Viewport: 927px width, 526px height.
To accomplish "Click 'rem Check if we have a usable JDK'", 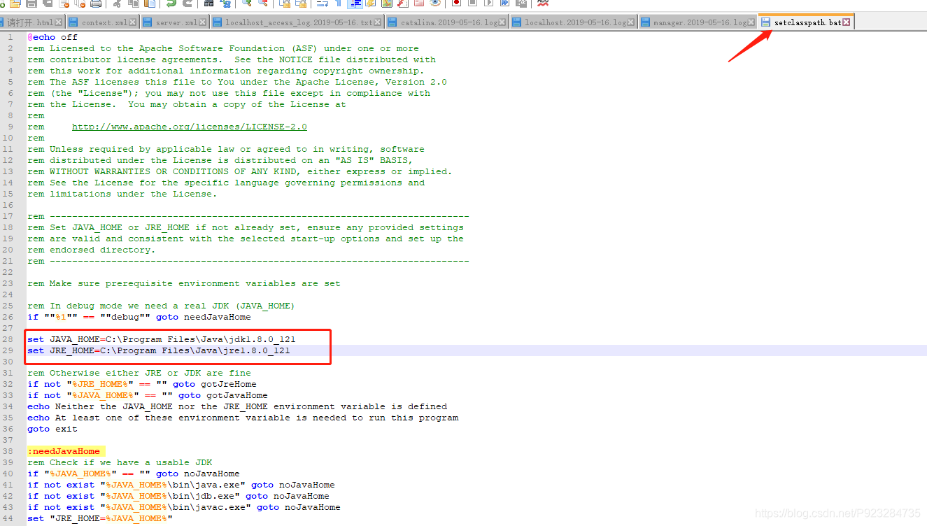I will (120, 462).
